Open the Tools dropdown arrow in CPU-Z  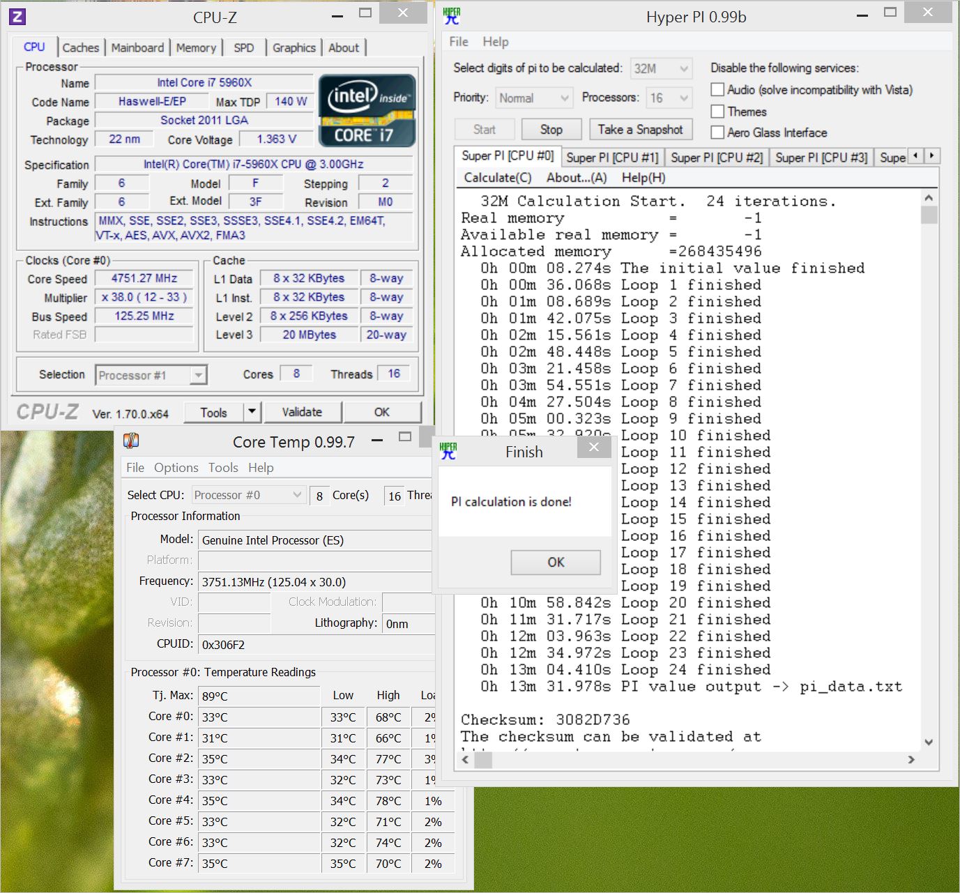click(x=252, y=412)
